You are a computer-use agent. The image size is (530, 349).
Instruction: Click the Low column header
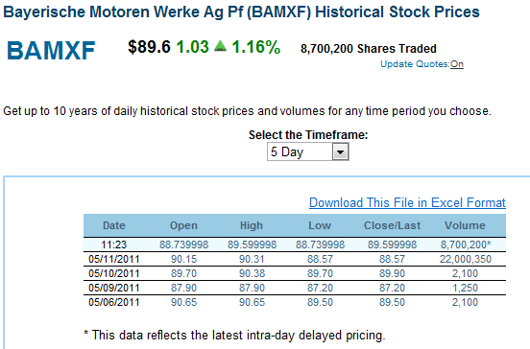320,225
